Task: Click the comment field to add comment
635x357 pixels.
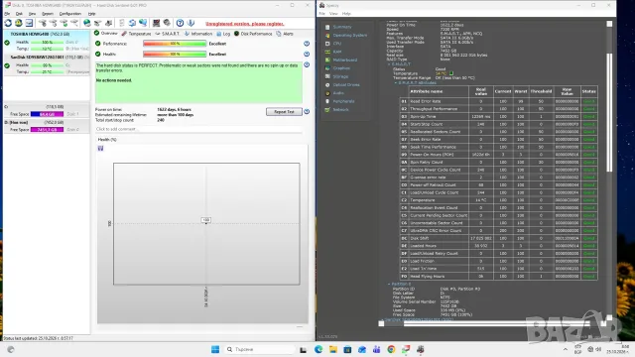Action: coord(198,129)
